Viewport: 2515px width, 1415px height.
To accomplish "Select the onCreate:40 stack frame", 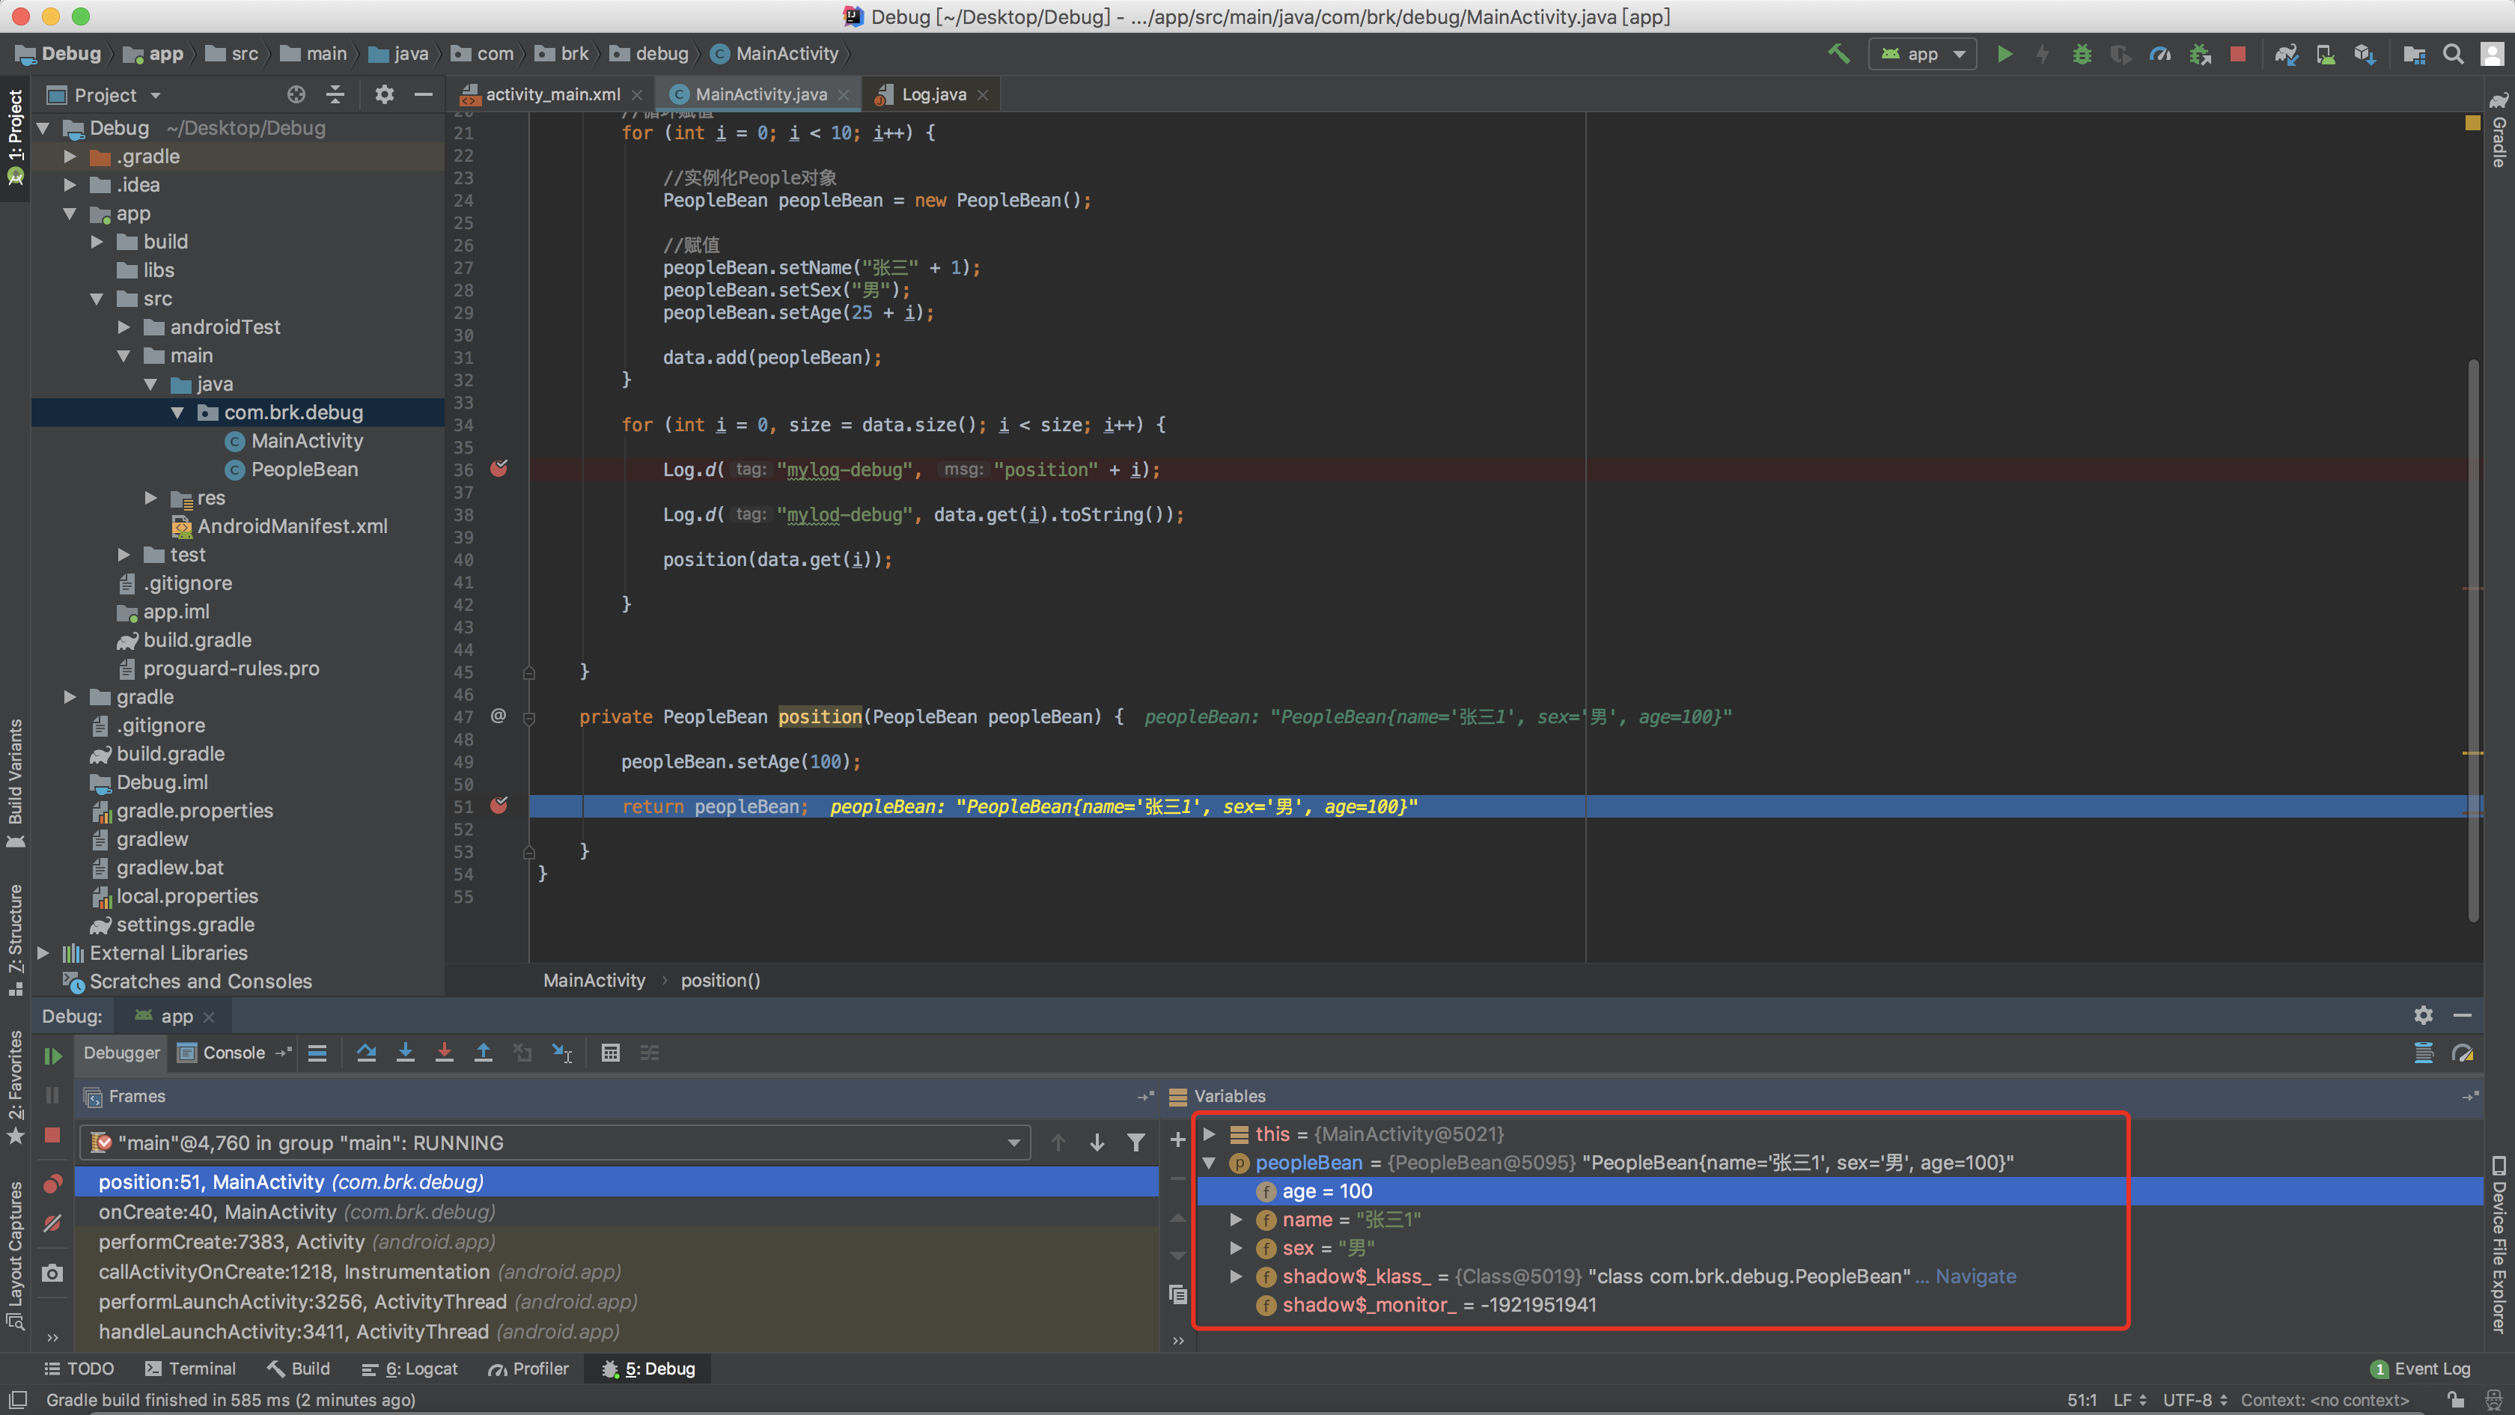I will (x=297, y=1212).
